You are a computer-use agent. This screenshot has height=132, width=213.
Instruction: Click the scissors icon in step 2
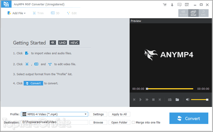point(27,64)
